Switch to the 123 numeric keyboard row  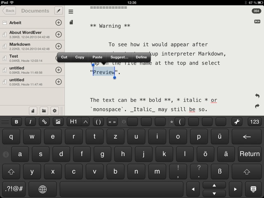click(x=255, y=122)
